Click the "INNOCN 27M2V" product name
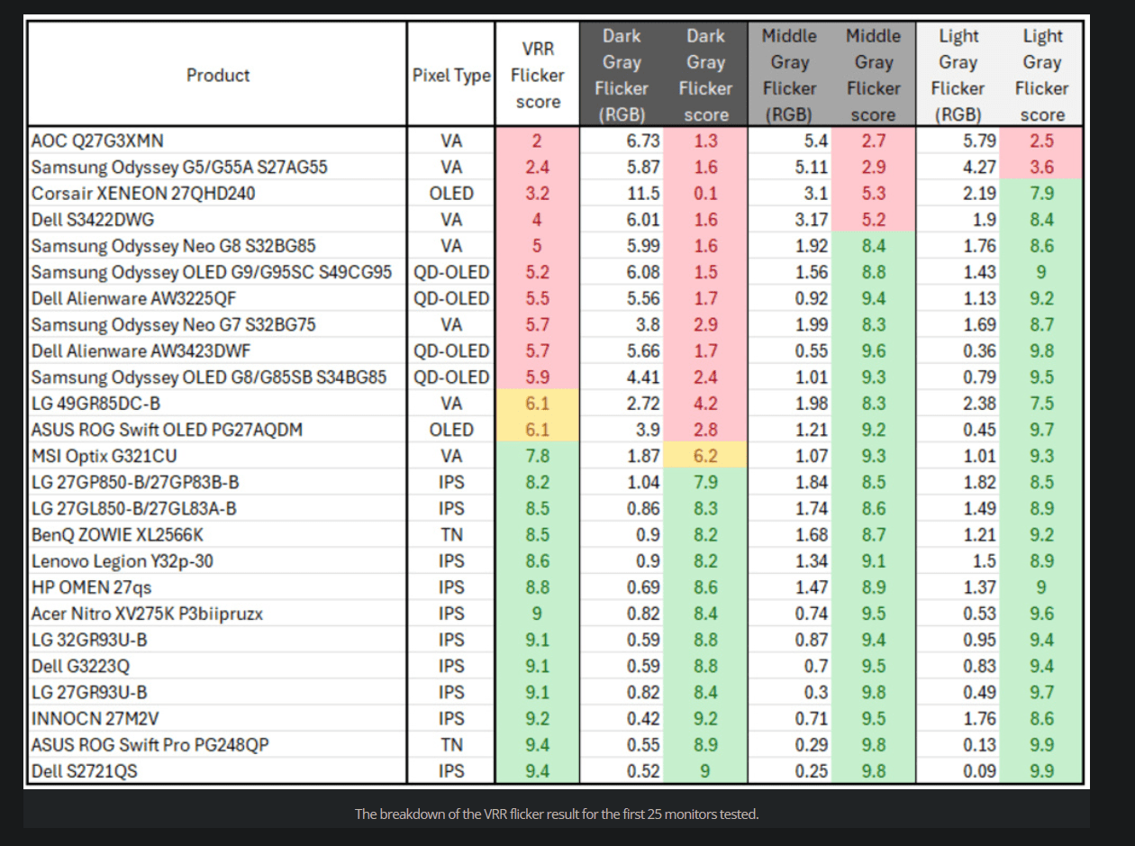Image resolution: width=1135 pixels, height=846 pixels. click(x=94, y=717)
